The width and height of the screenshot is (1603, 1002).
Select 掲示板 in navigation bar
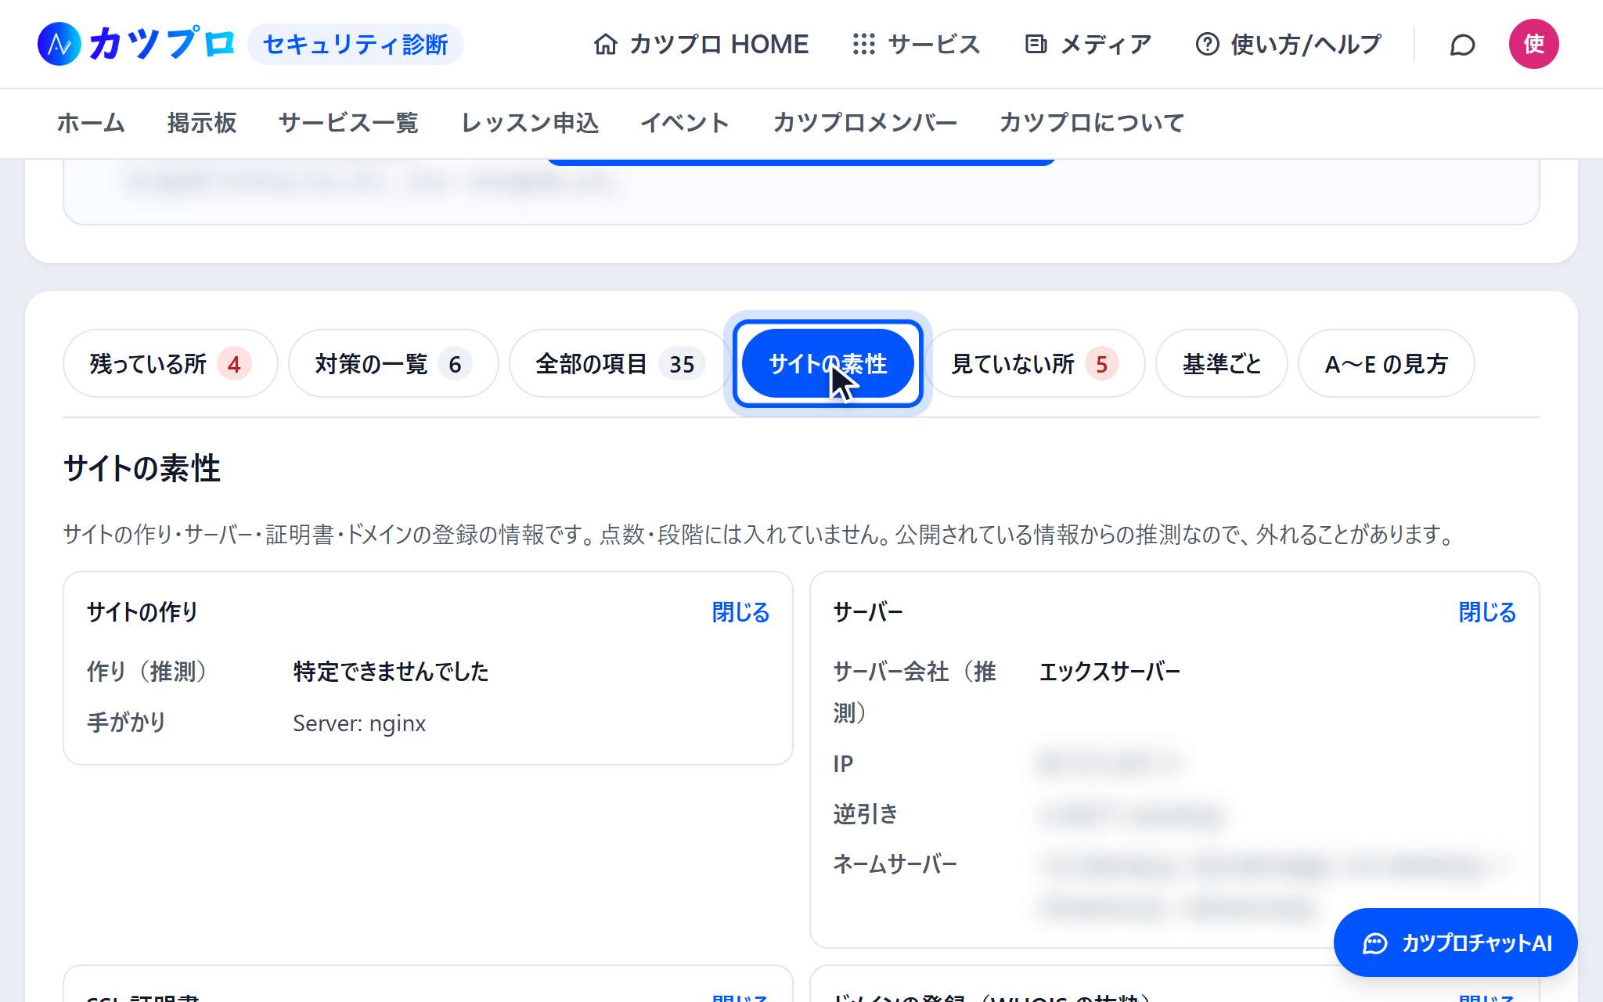pos(202,123)
